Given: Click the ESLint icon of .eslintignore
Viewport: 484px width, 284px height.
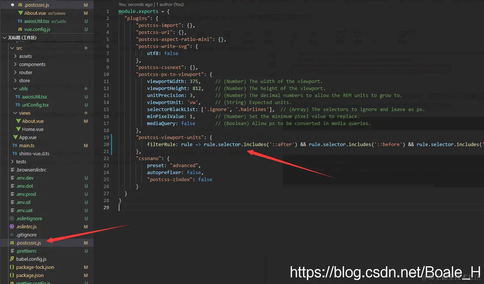Looking at the screenshot, I should 12,218.
